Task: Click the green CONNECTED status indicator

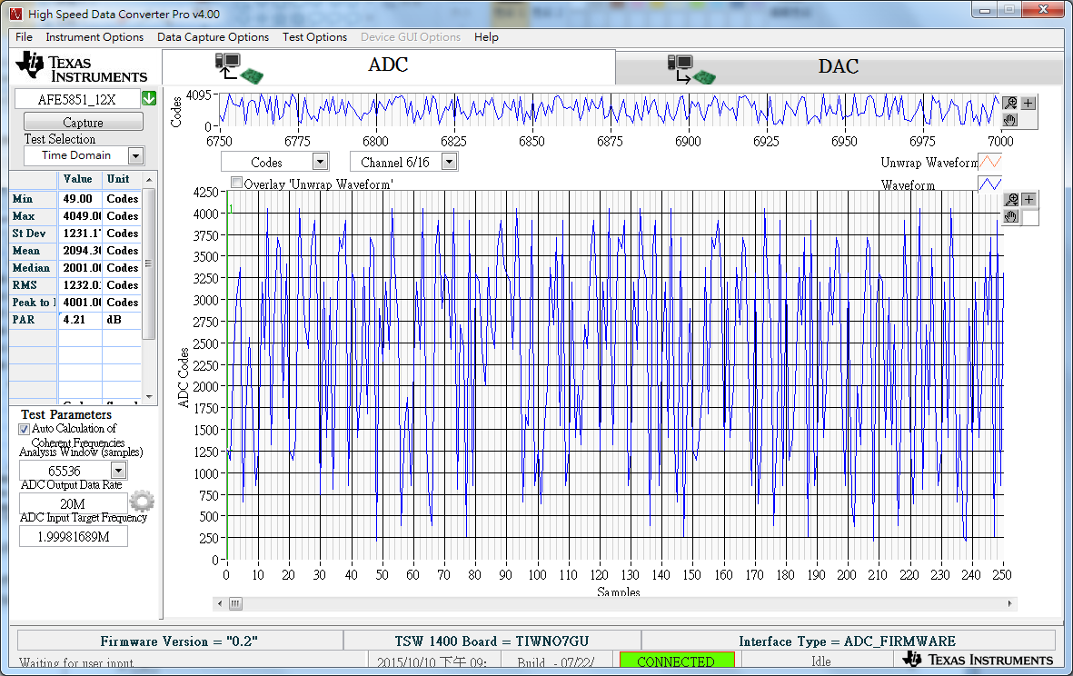Action: point(677,661)
